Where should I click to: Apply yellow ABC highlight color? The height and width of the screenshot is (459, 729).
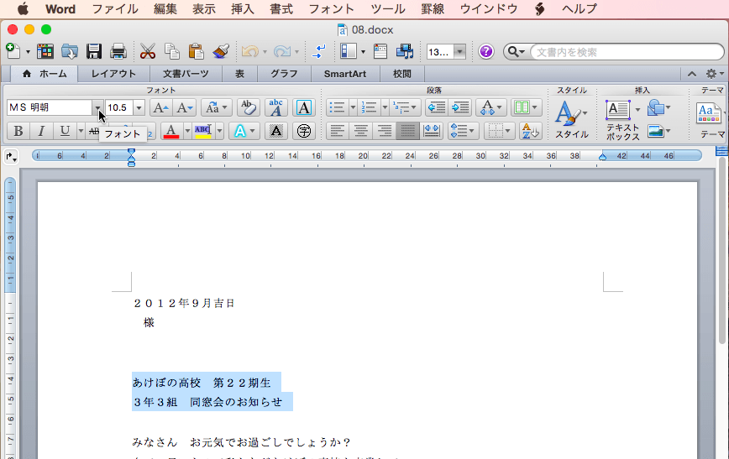coord(202,131)
